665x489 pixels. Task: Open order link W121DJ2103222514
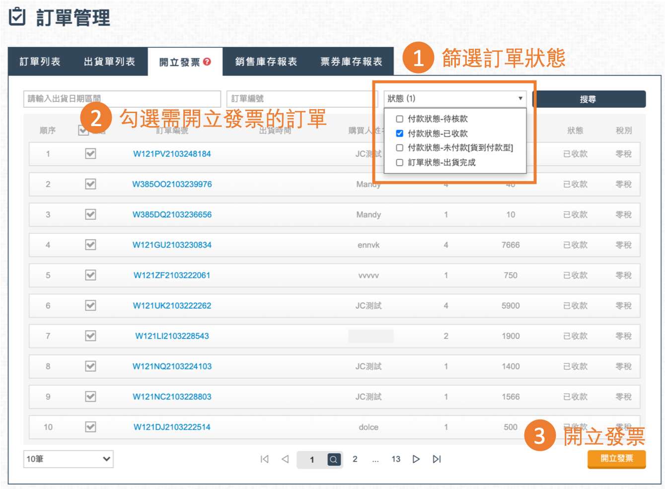coord(172,427)
